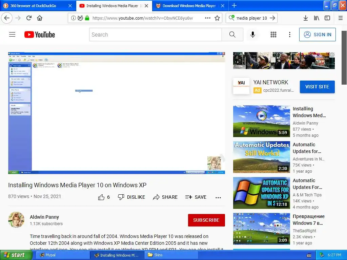Screen dimensions: 347x260
Task: Open the 3:09 Windows 7 video thumbnail
Action: click(x=261, y=229)
